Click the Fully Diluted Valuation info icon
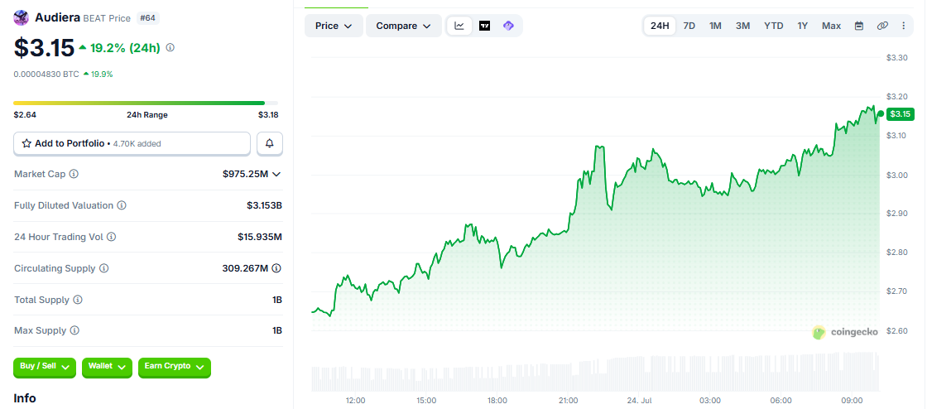 tap(121, 205)
